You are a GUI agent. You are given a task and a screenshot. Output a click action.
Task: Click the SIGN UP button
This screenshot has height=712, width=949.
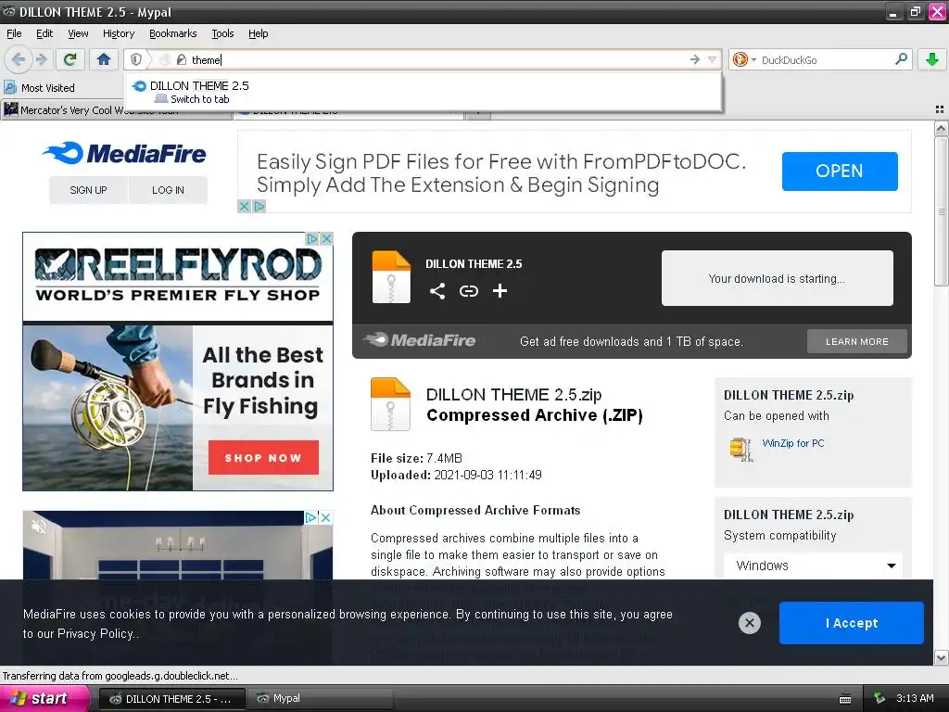coord(88,190)
